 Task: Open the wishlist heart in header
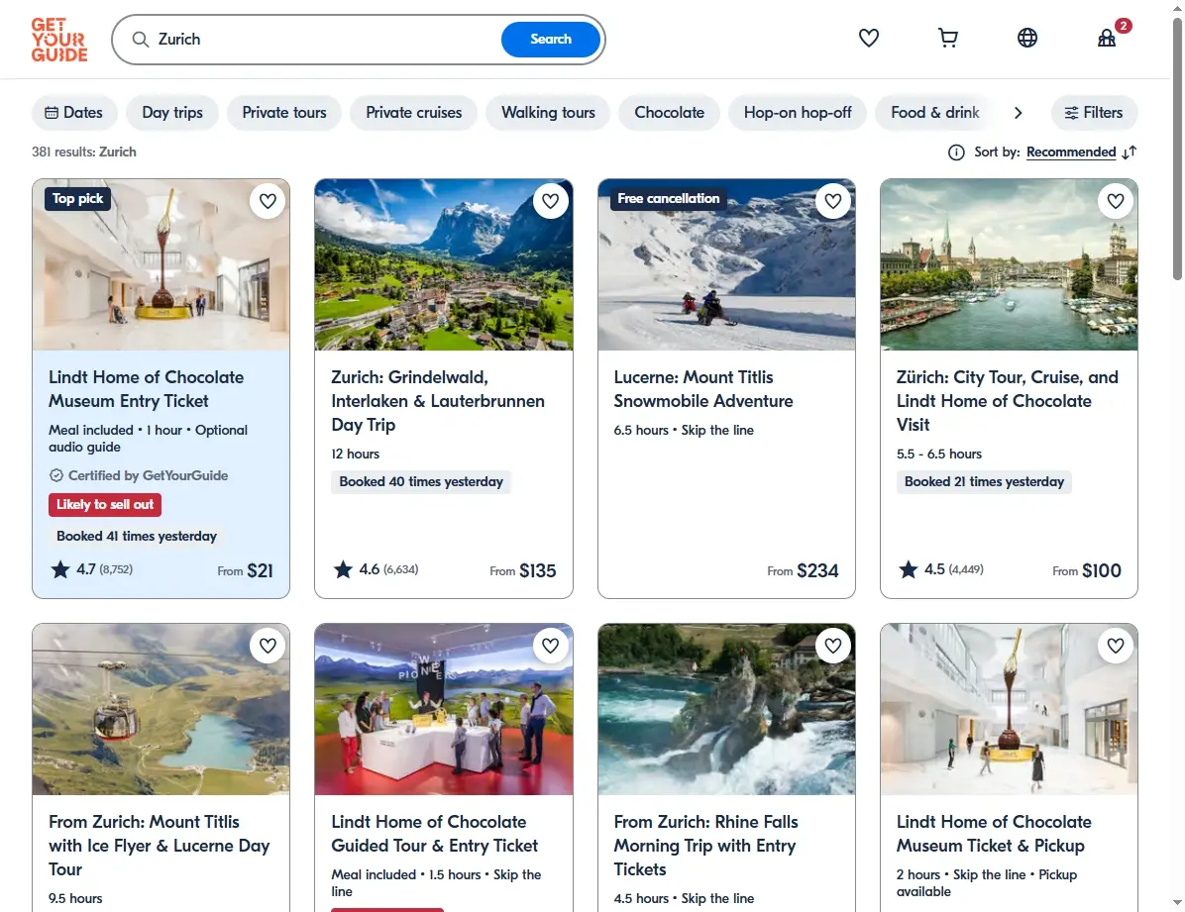[x=868, y=38]
